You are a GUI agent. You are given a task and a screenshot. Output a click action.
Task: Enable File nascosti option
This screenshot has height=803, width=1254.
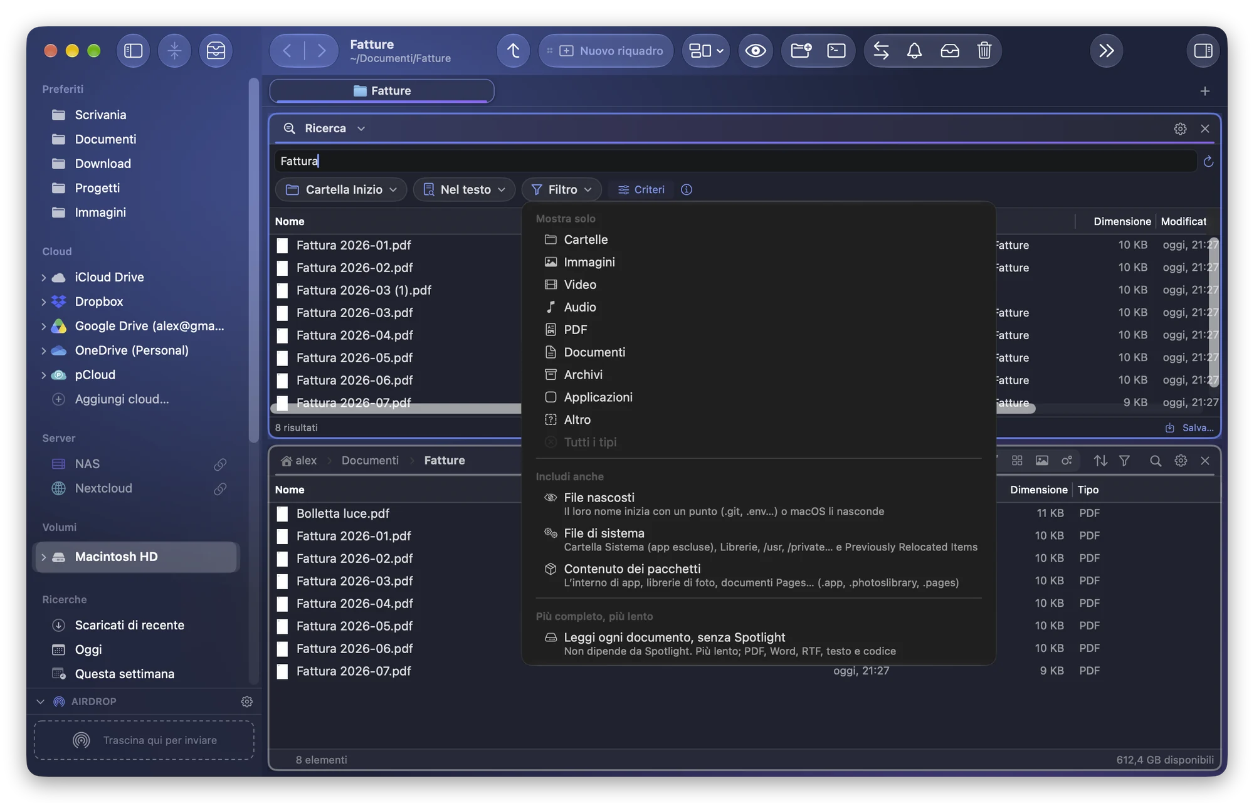759,504
